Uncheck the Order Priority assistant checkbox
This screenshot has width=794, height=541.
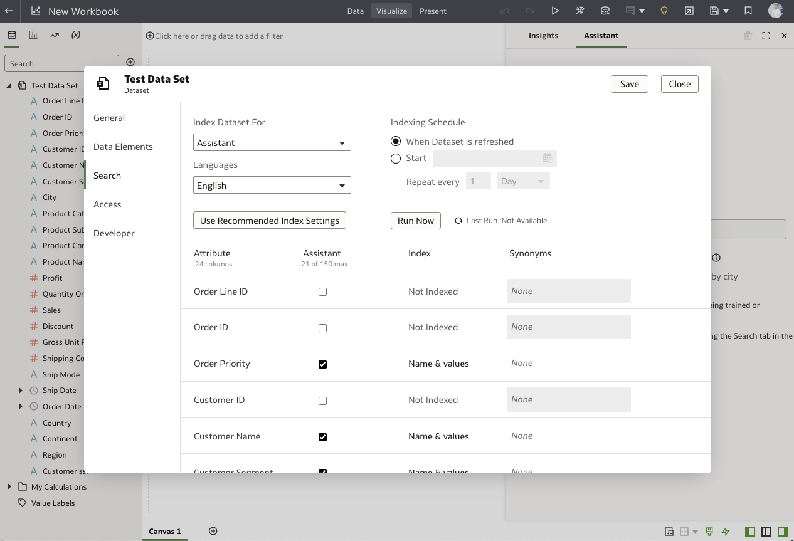click(322, 364)
